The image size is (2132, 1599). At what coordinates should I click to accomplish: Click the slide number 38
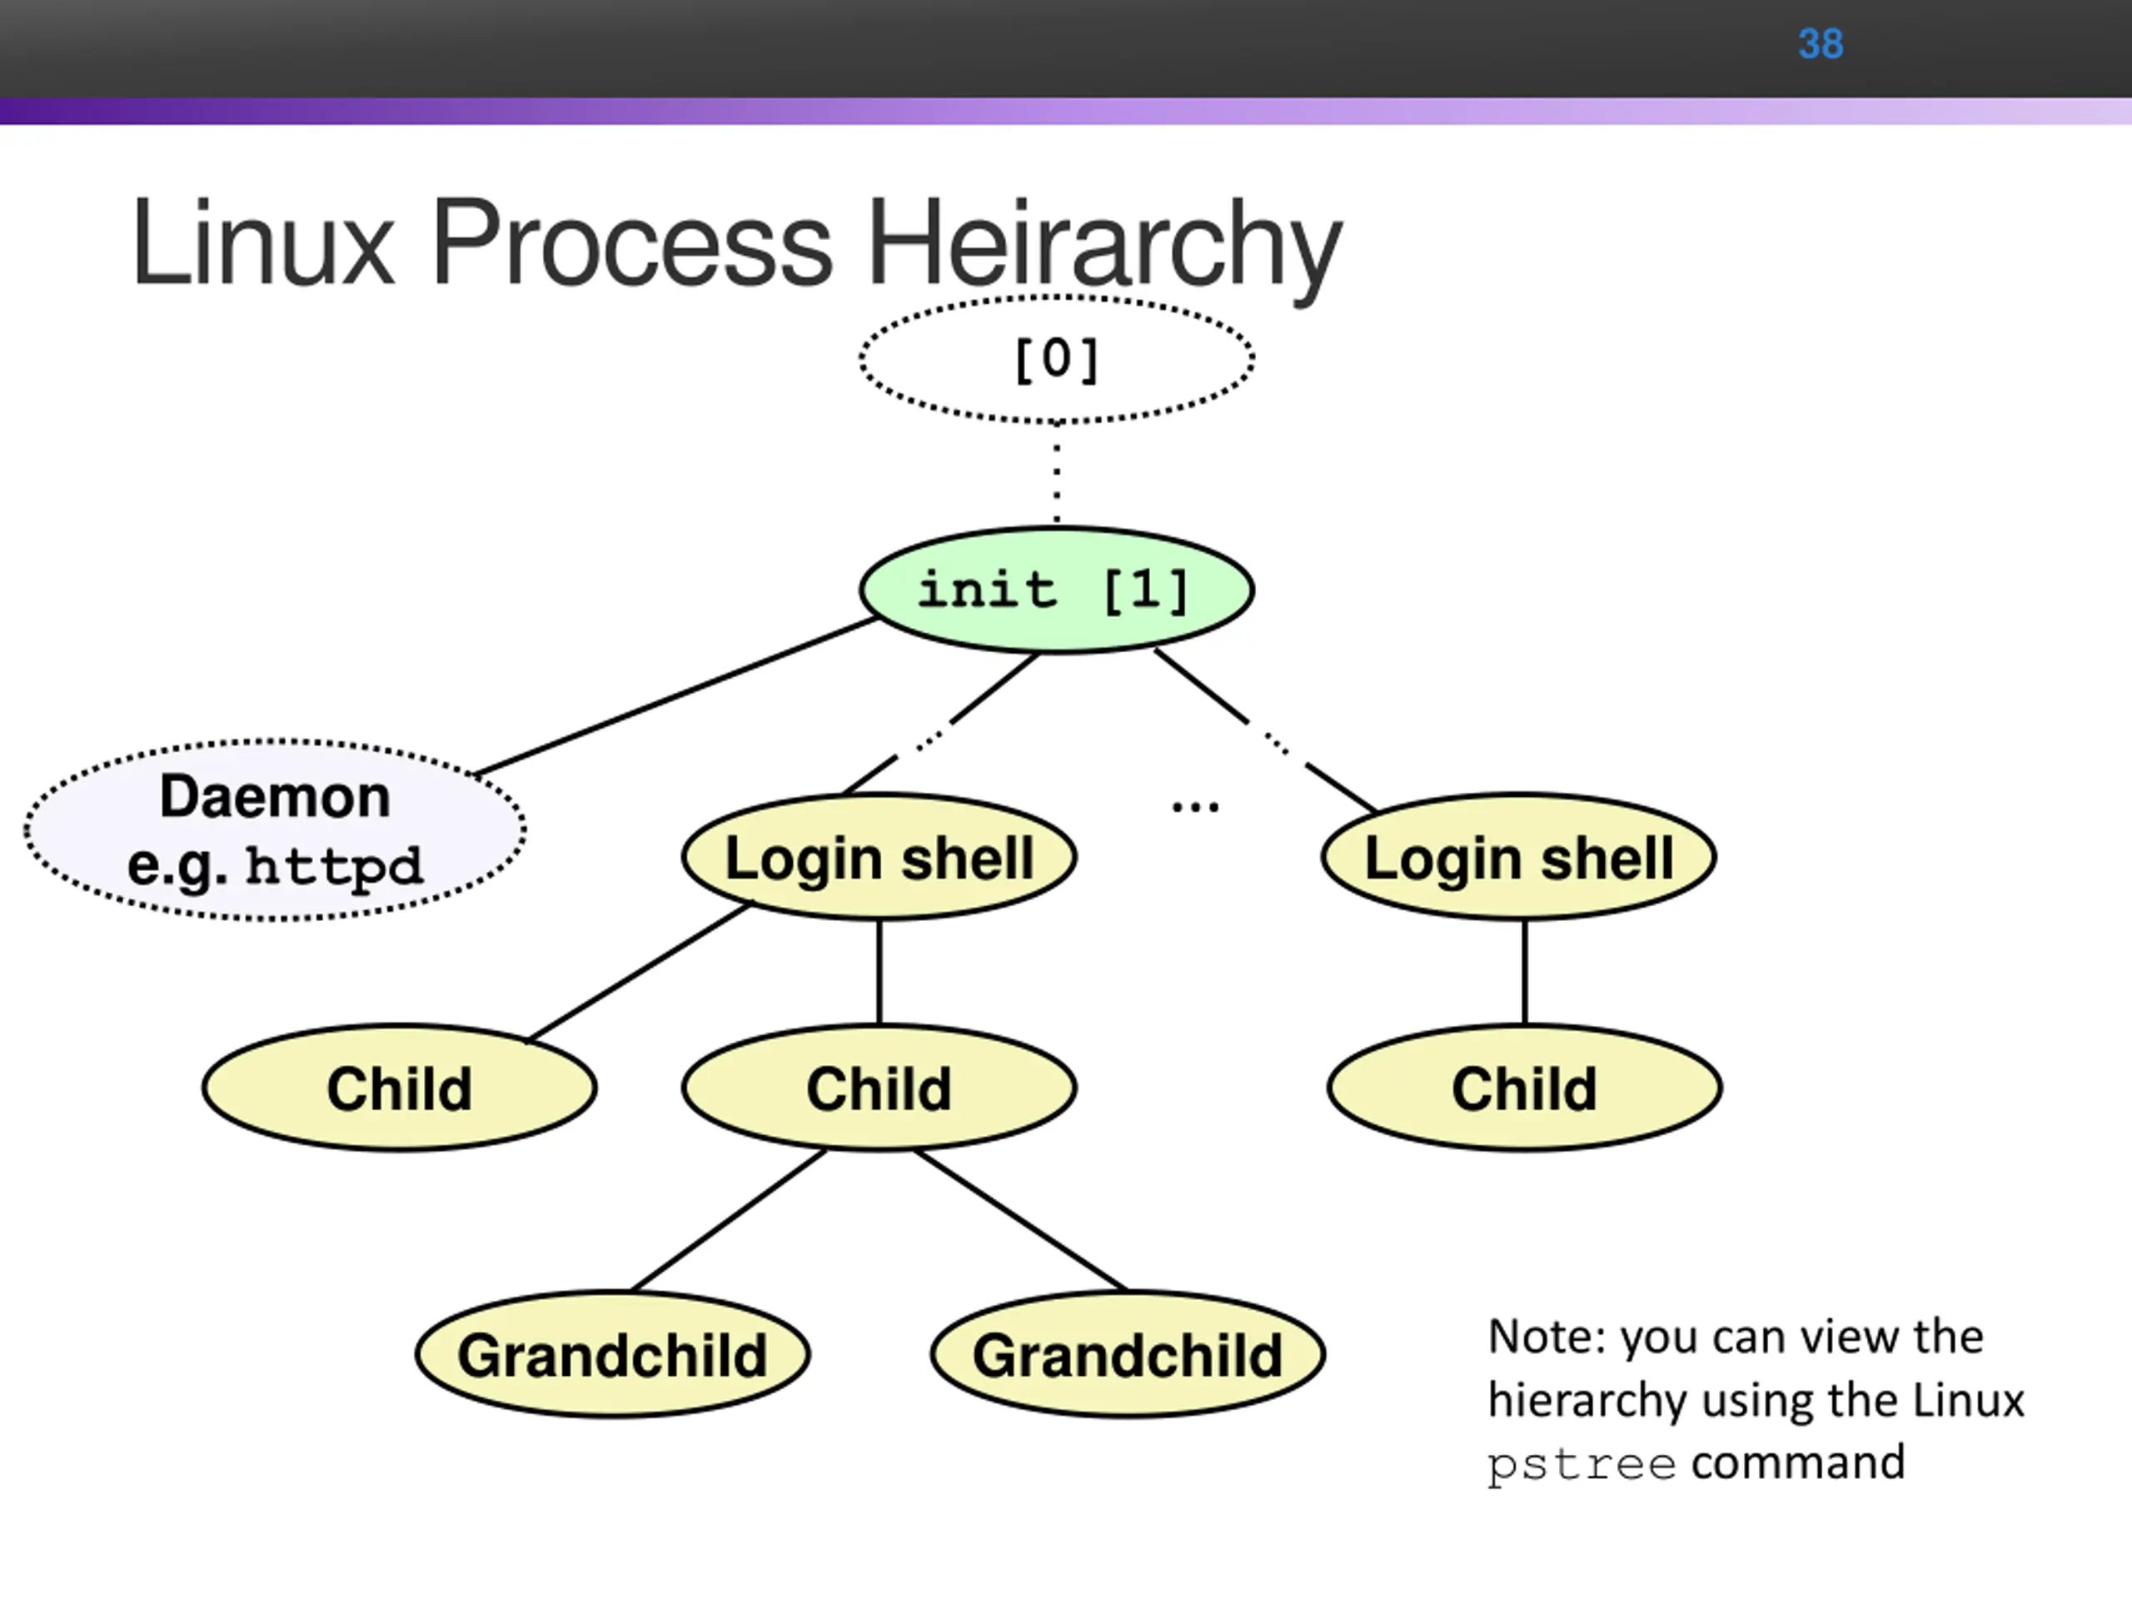click(x=1820, y=44)
